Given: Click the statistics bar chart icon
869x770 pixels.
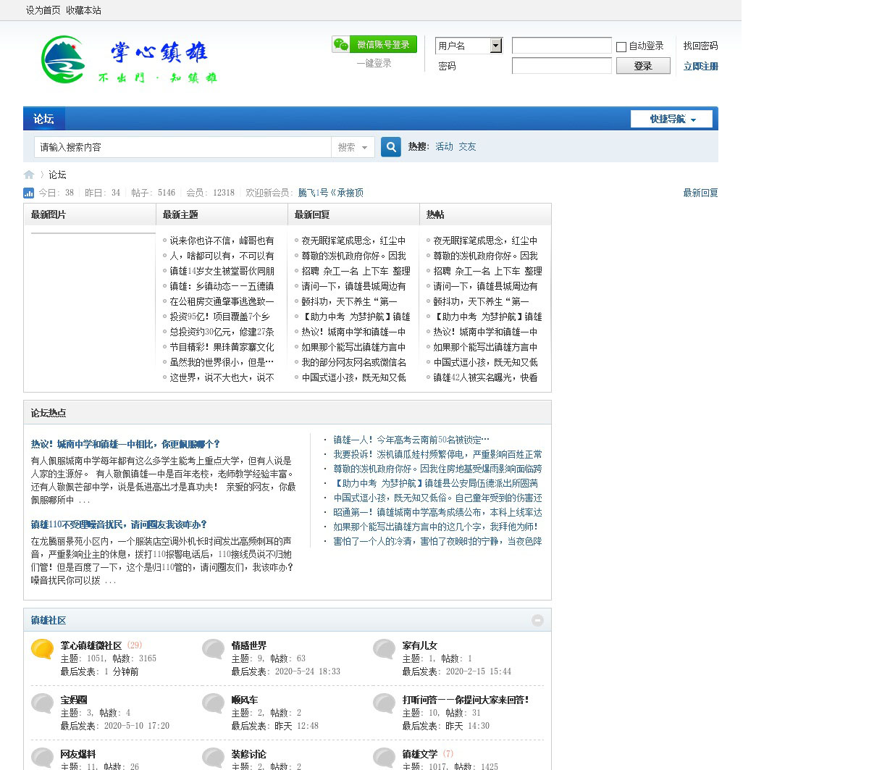Looking at the screenshot, I should point(28,193).
